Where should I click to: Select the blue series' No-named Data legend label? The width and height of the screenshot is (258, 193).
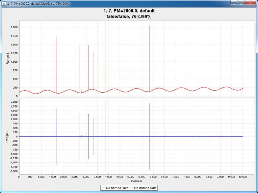point(145,188)
